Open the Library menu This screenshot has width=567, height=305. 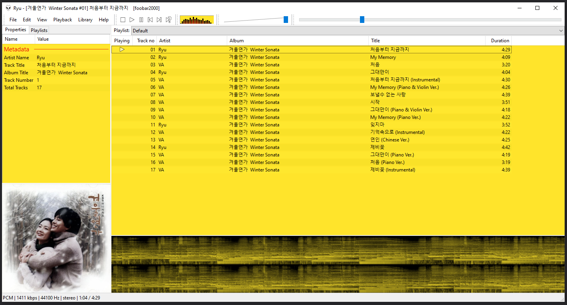pyautogui.click(x=85, y=20)
